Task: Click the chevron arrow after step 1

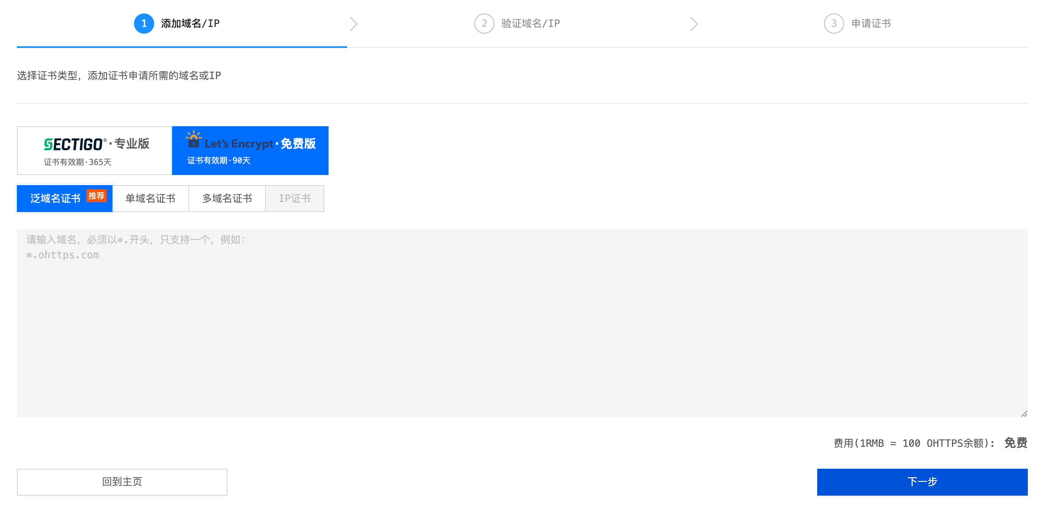Action: (x=353, y=24)
